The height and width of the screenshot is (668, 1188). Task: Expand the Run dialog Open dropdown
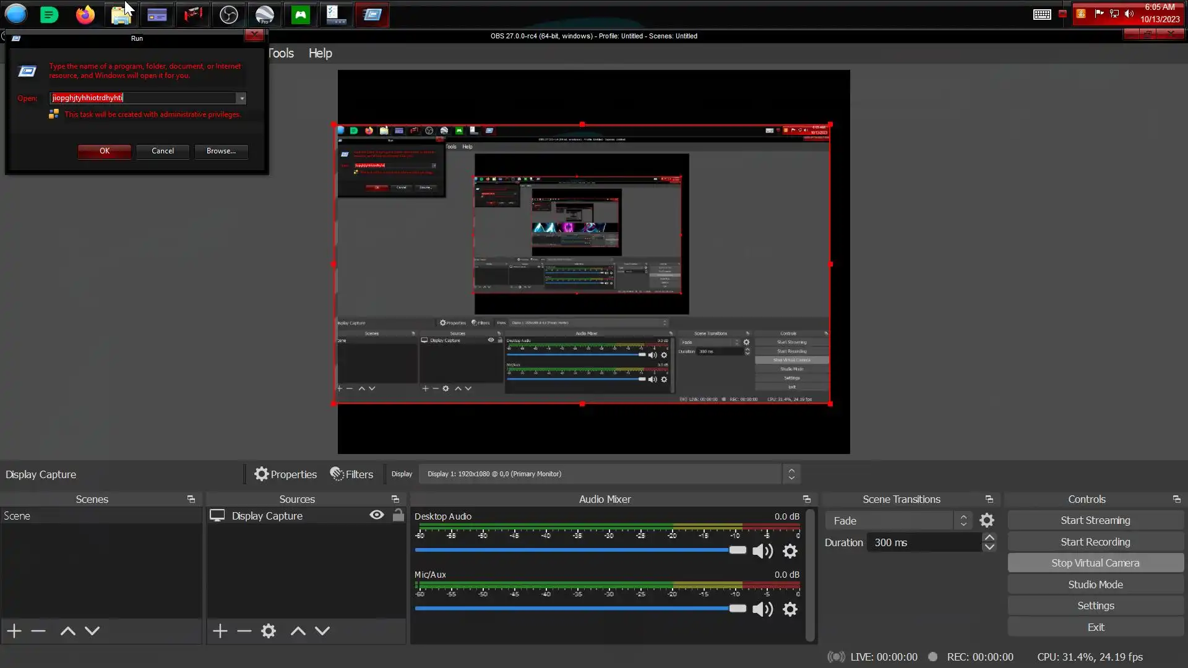click(242, 98)
